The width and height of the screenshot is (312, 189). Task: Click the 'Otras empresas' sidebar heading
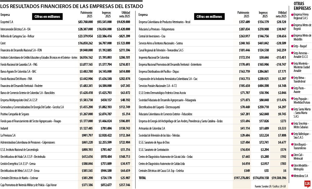(x=302, y=6)
